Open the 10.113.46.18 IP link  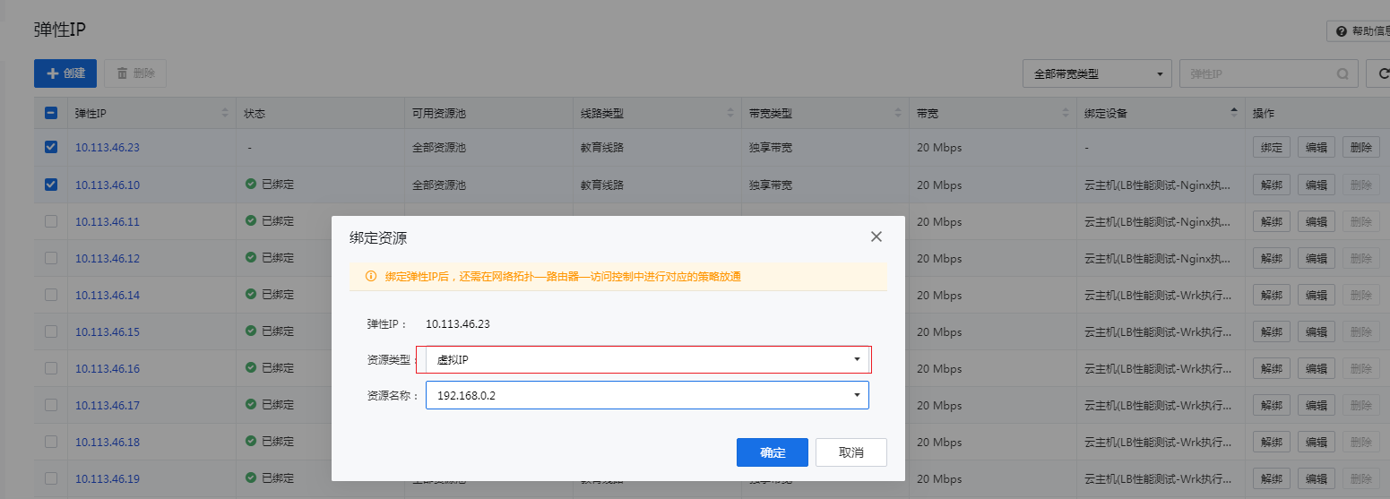(x=108, y=442)
